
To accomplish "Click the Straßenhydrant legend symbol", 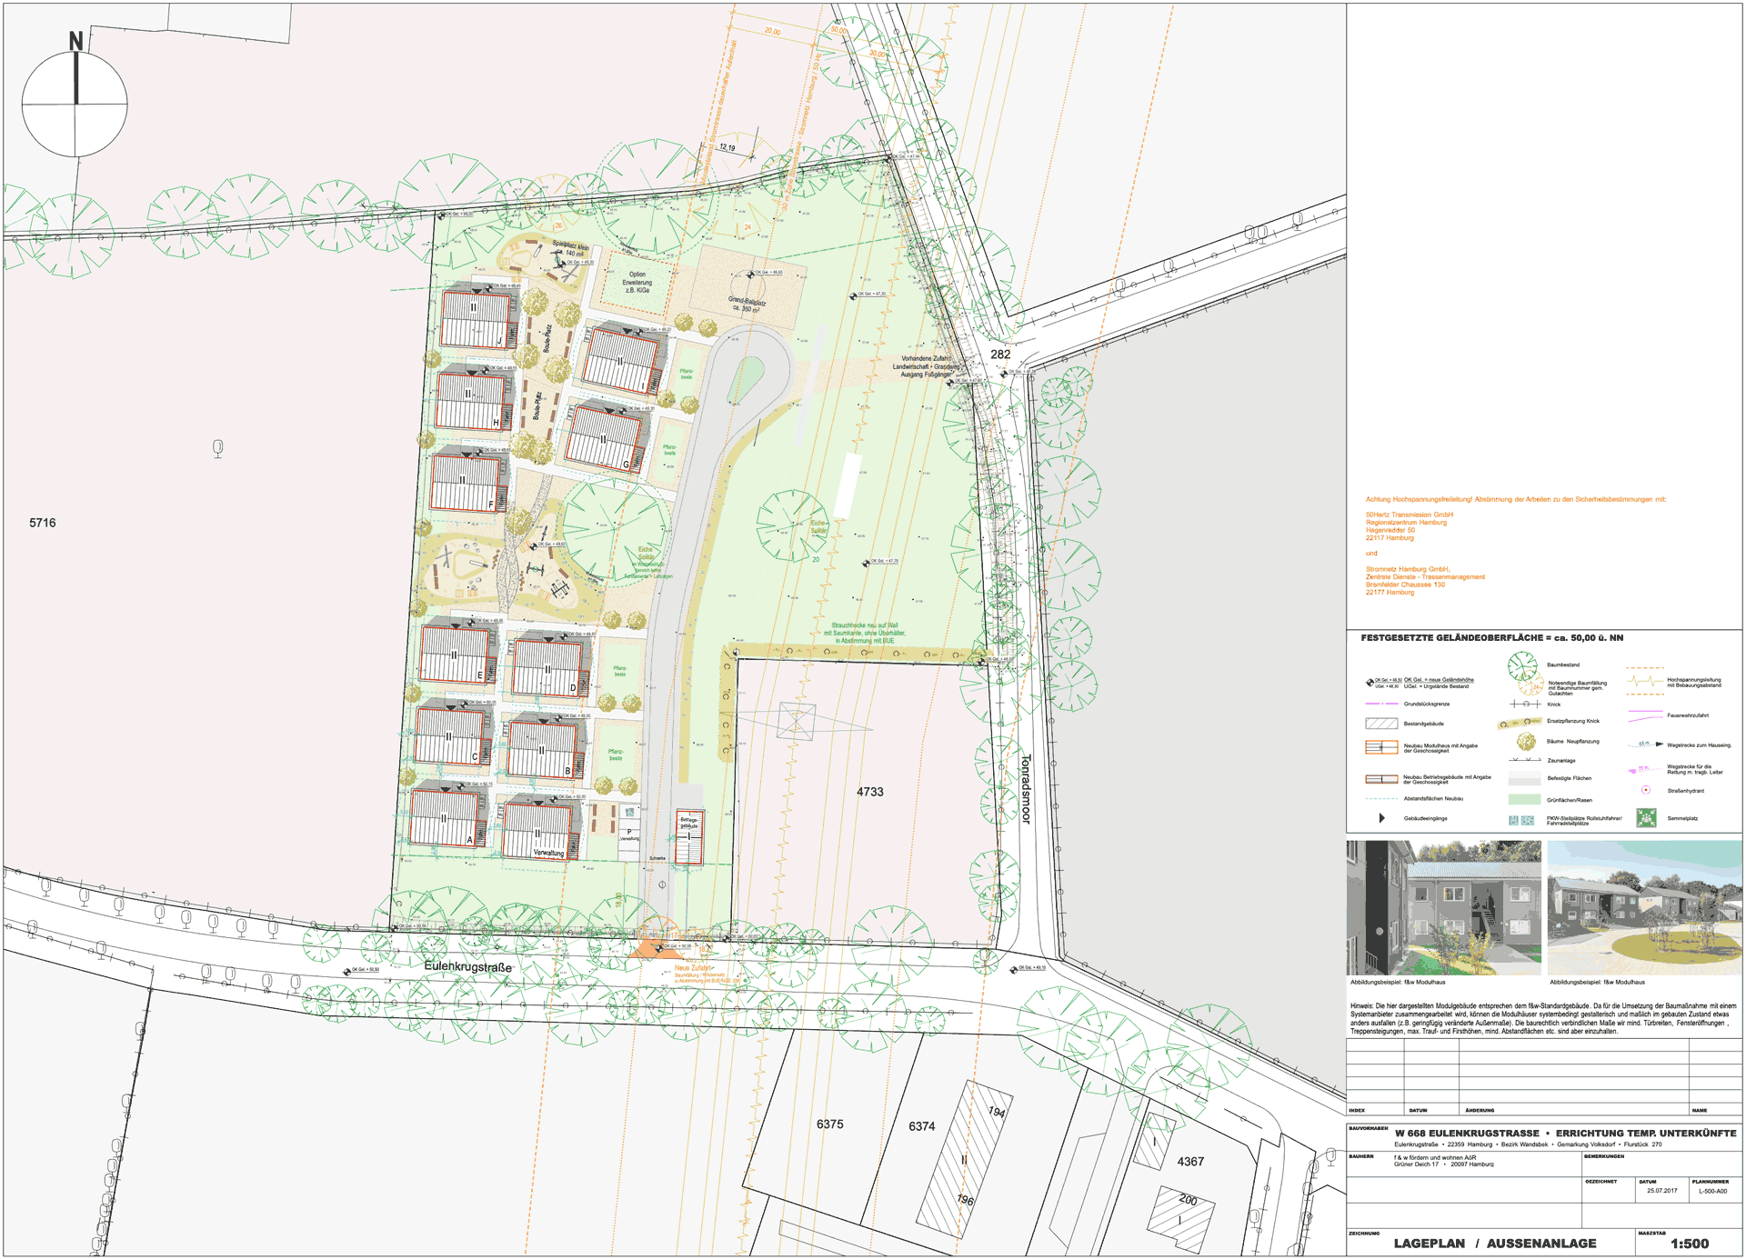I will click(x=1646, y=790).
